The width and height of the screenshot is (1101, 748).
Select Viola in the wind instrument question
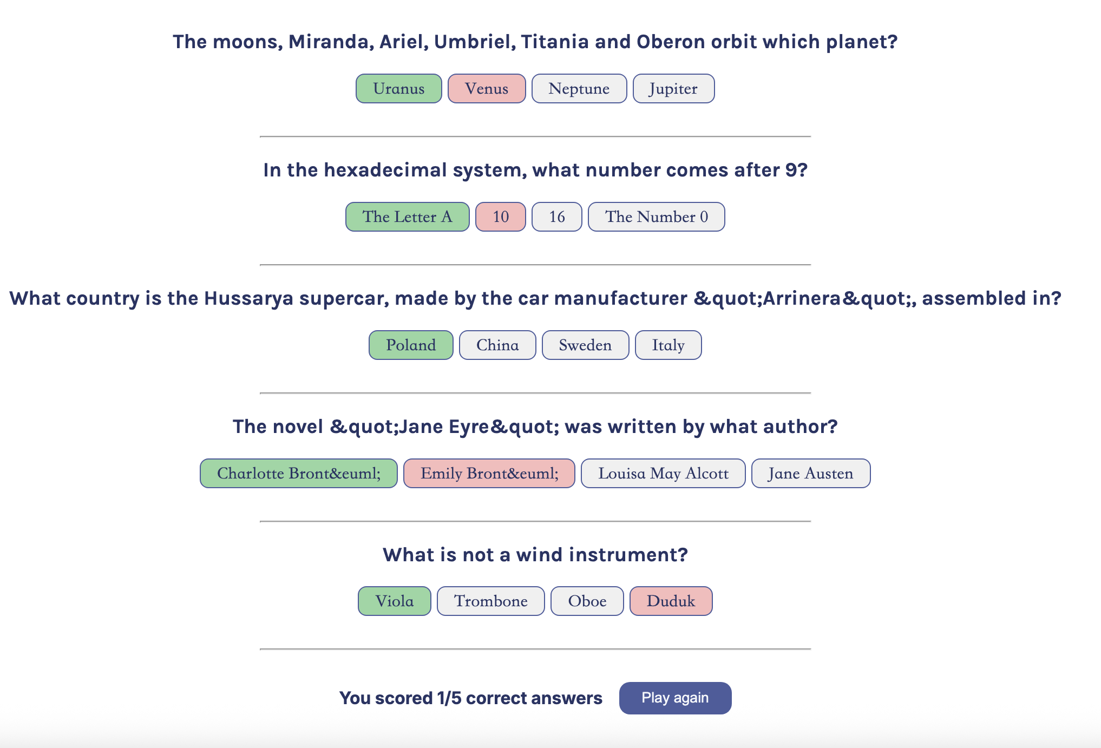[x=394, y=601]
